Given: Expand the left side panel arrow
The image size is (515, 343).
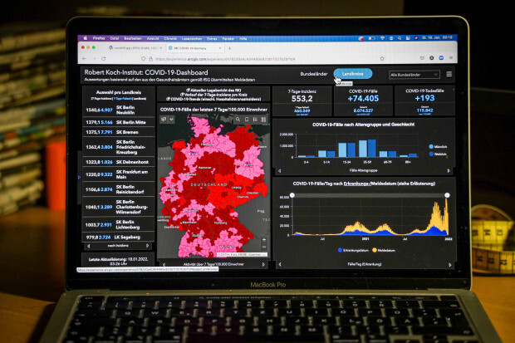Looking at the screenshot, I should pos(80,176).
